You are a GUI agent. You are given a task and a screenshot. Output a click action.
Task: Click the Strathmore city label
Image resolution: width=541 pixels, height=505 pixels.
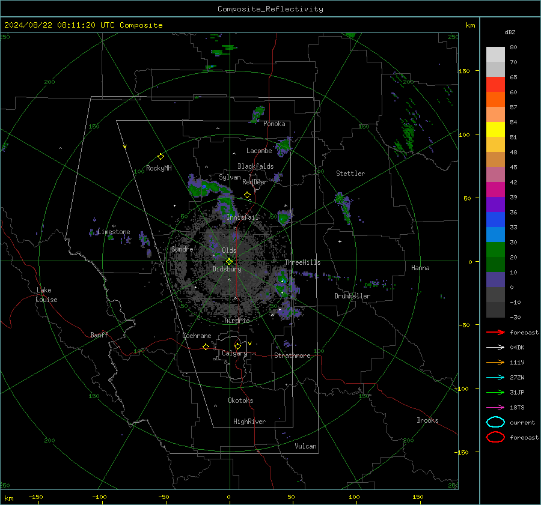click(x=293, y=355)
